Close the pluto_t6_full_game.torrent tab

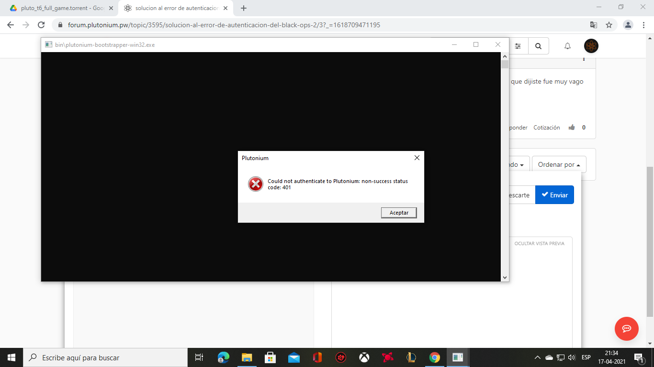[111, 8]
